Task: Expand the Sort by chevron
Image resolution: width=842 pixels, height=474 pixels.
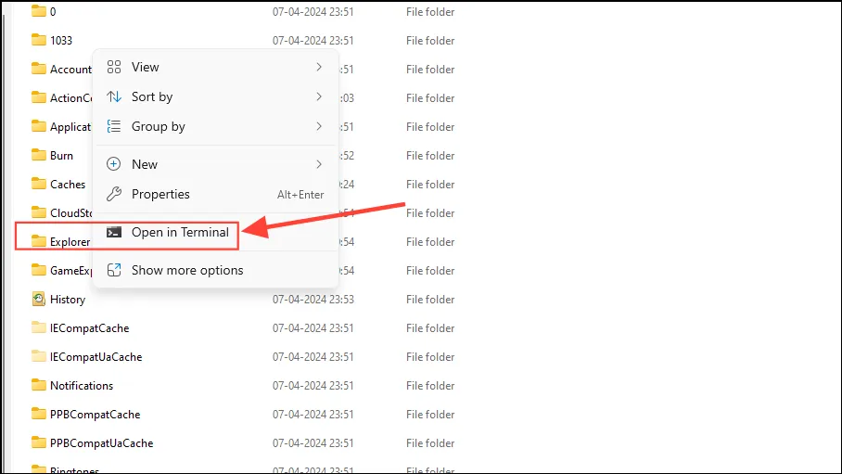Action: 319,96
